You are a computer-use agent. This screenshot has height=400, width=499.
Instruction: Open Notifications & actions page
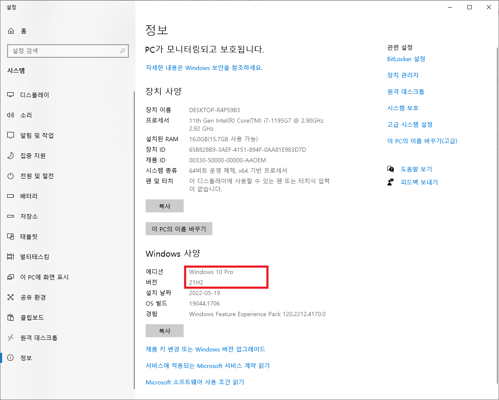(37, 135)
